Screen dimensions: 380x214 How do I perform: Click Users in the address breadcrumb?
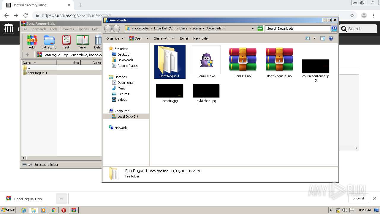pyautogui.click(x=183, y=28)
